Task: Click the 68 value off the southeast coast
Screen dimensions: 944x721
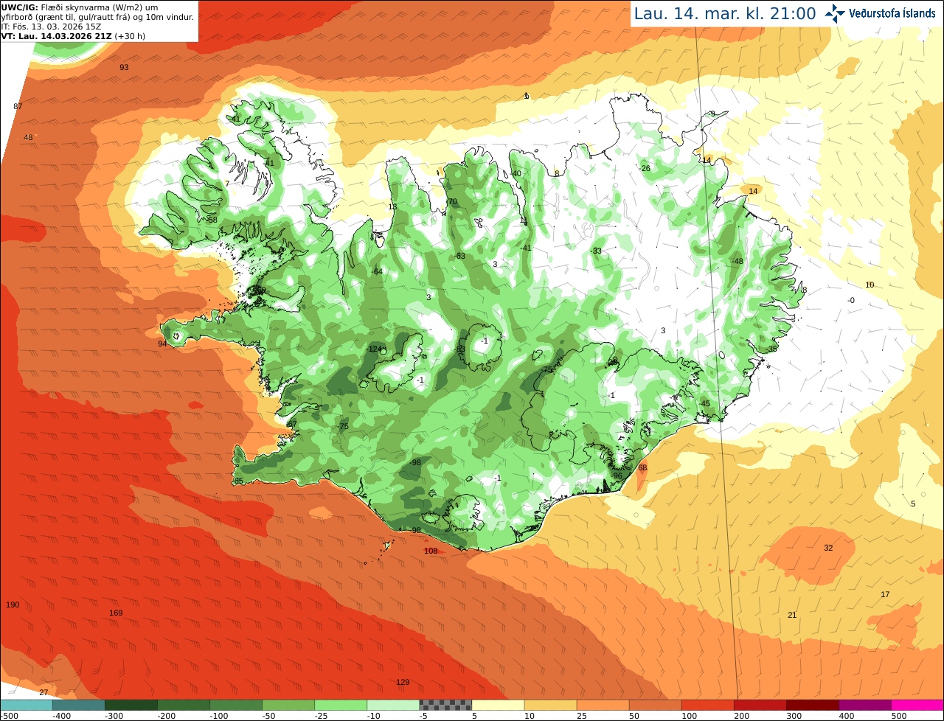Action: tap(642, 467)
